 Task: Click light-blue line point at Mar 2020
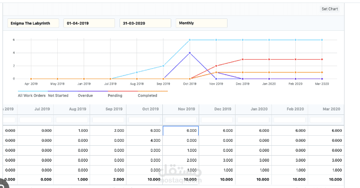[322, 40]
